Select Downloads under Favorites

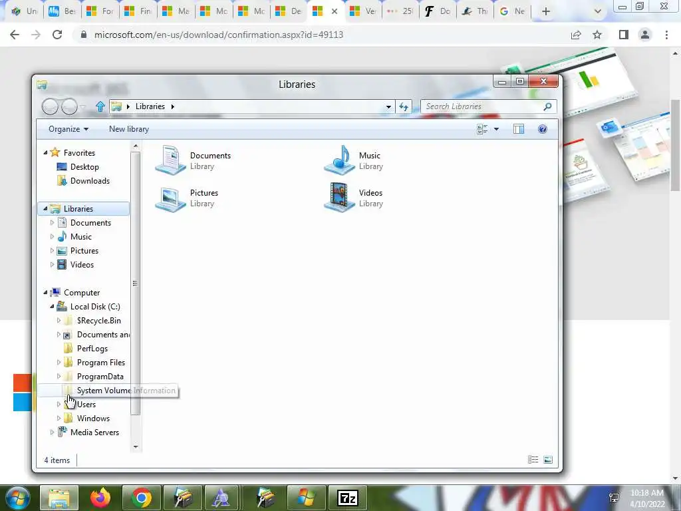point(90,181)
